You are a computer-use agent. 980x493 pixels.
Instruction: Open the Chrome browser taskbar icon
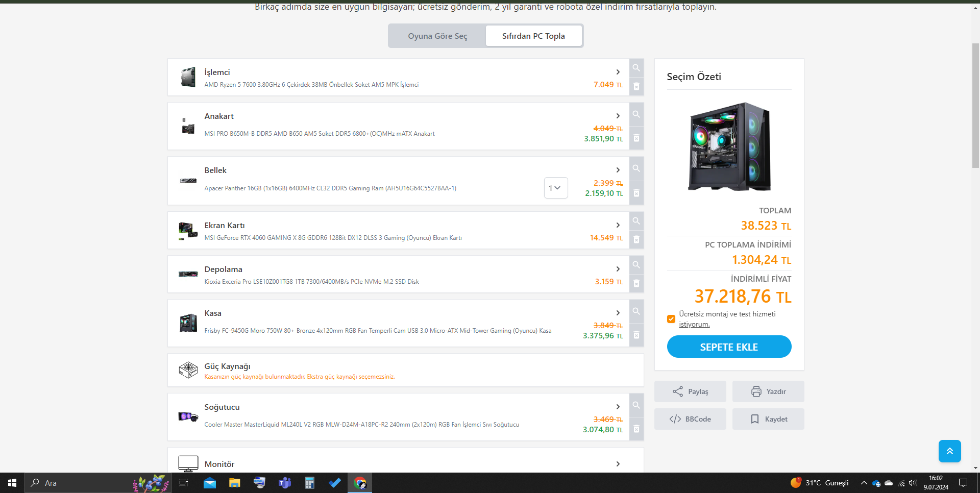[360, 483]
